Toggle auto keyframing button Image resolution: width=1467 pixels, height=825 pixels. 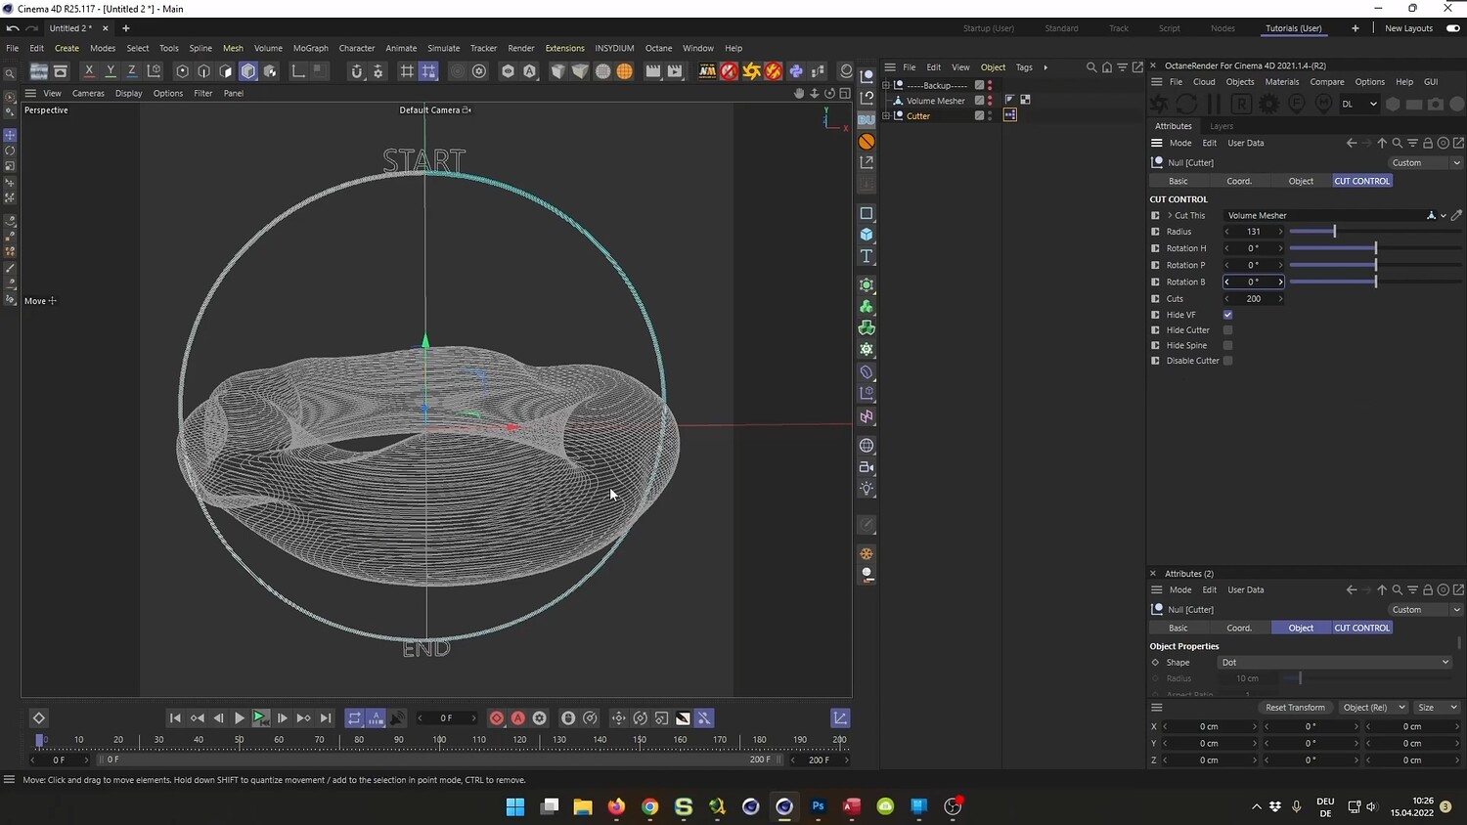pyautogui.click(x=518, y=718)
